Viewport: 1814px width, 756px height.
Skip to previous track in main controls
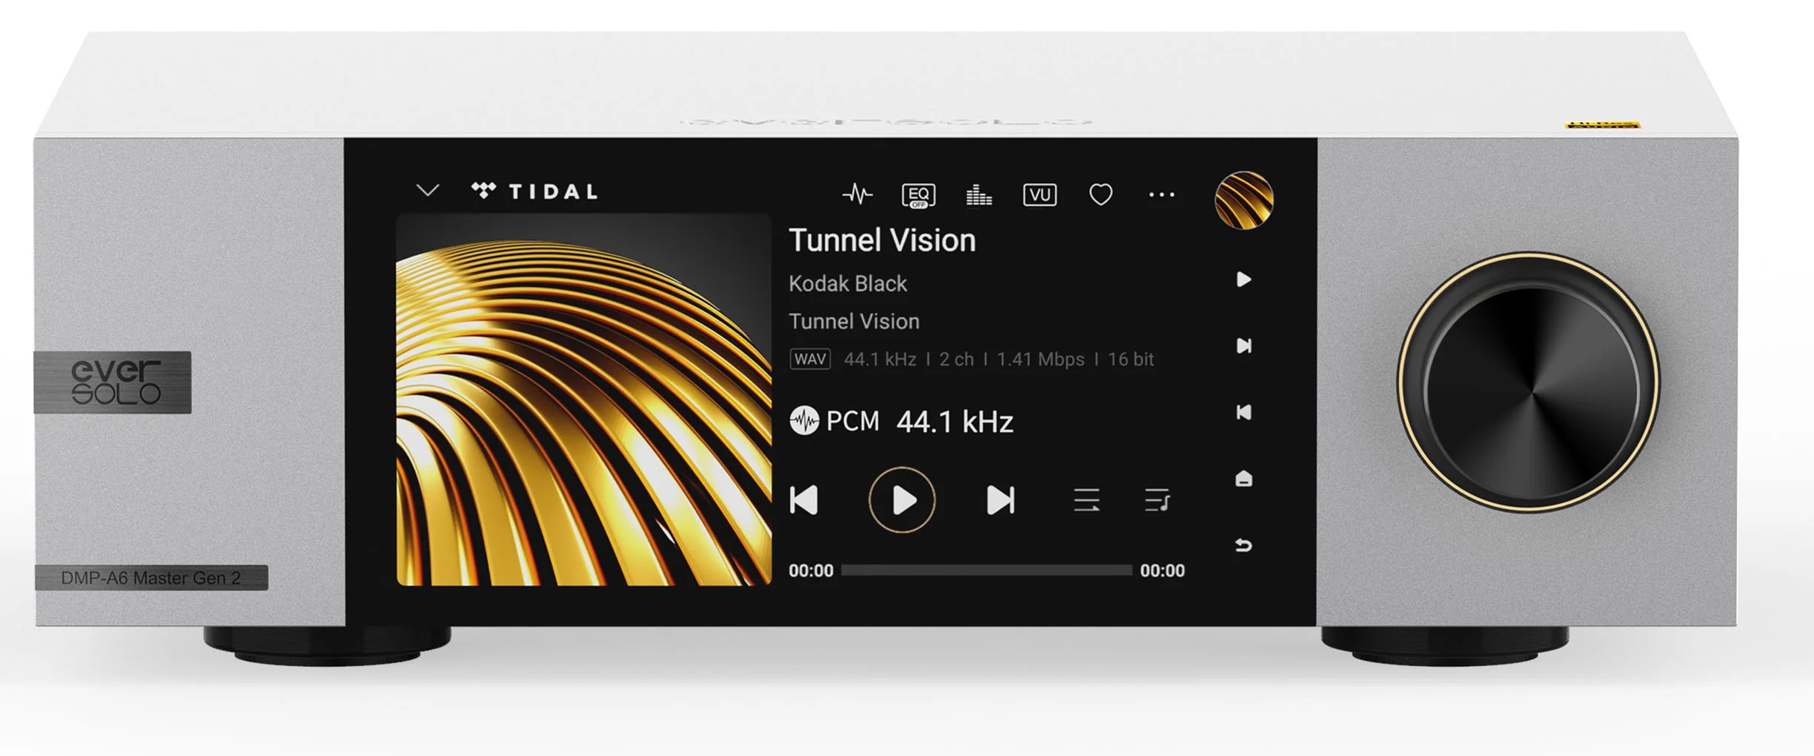pyautogui.click(x=804, y=500)
